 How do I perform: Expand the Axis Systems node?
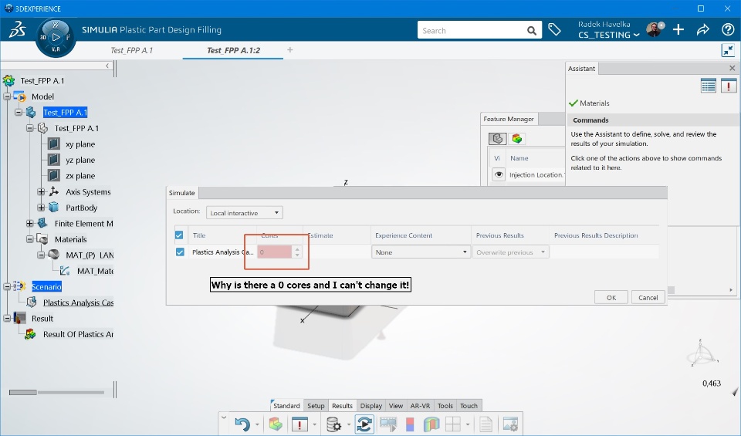point(41,192)
